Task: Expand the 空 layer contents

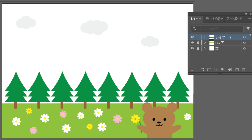Action: [205, 48]
